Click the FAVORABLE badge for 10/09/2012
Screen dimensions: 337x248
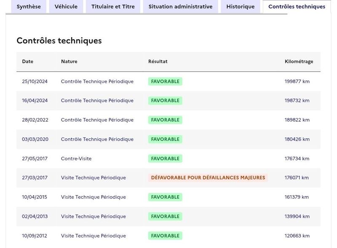click(x=165, y=236)
